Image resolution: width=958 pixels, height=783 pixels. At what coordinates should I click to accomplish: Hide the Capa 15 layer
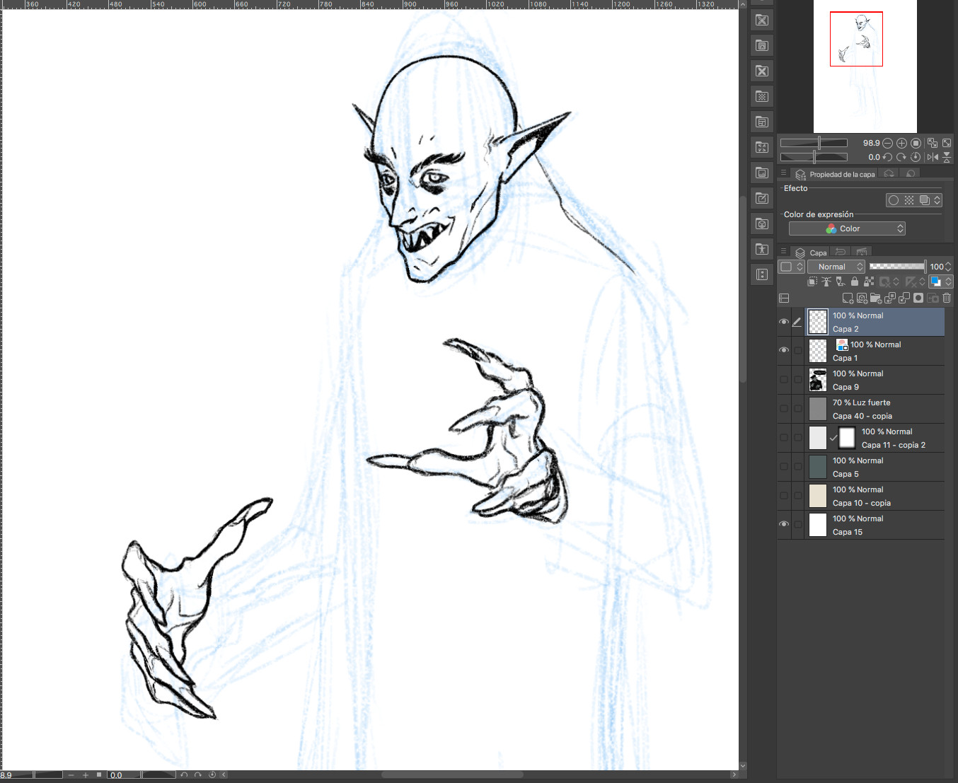tap(784, 524)
